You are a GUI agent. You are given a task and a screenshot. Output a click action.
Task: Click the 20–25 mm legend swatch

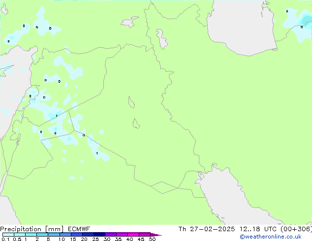tap(88, 235)
